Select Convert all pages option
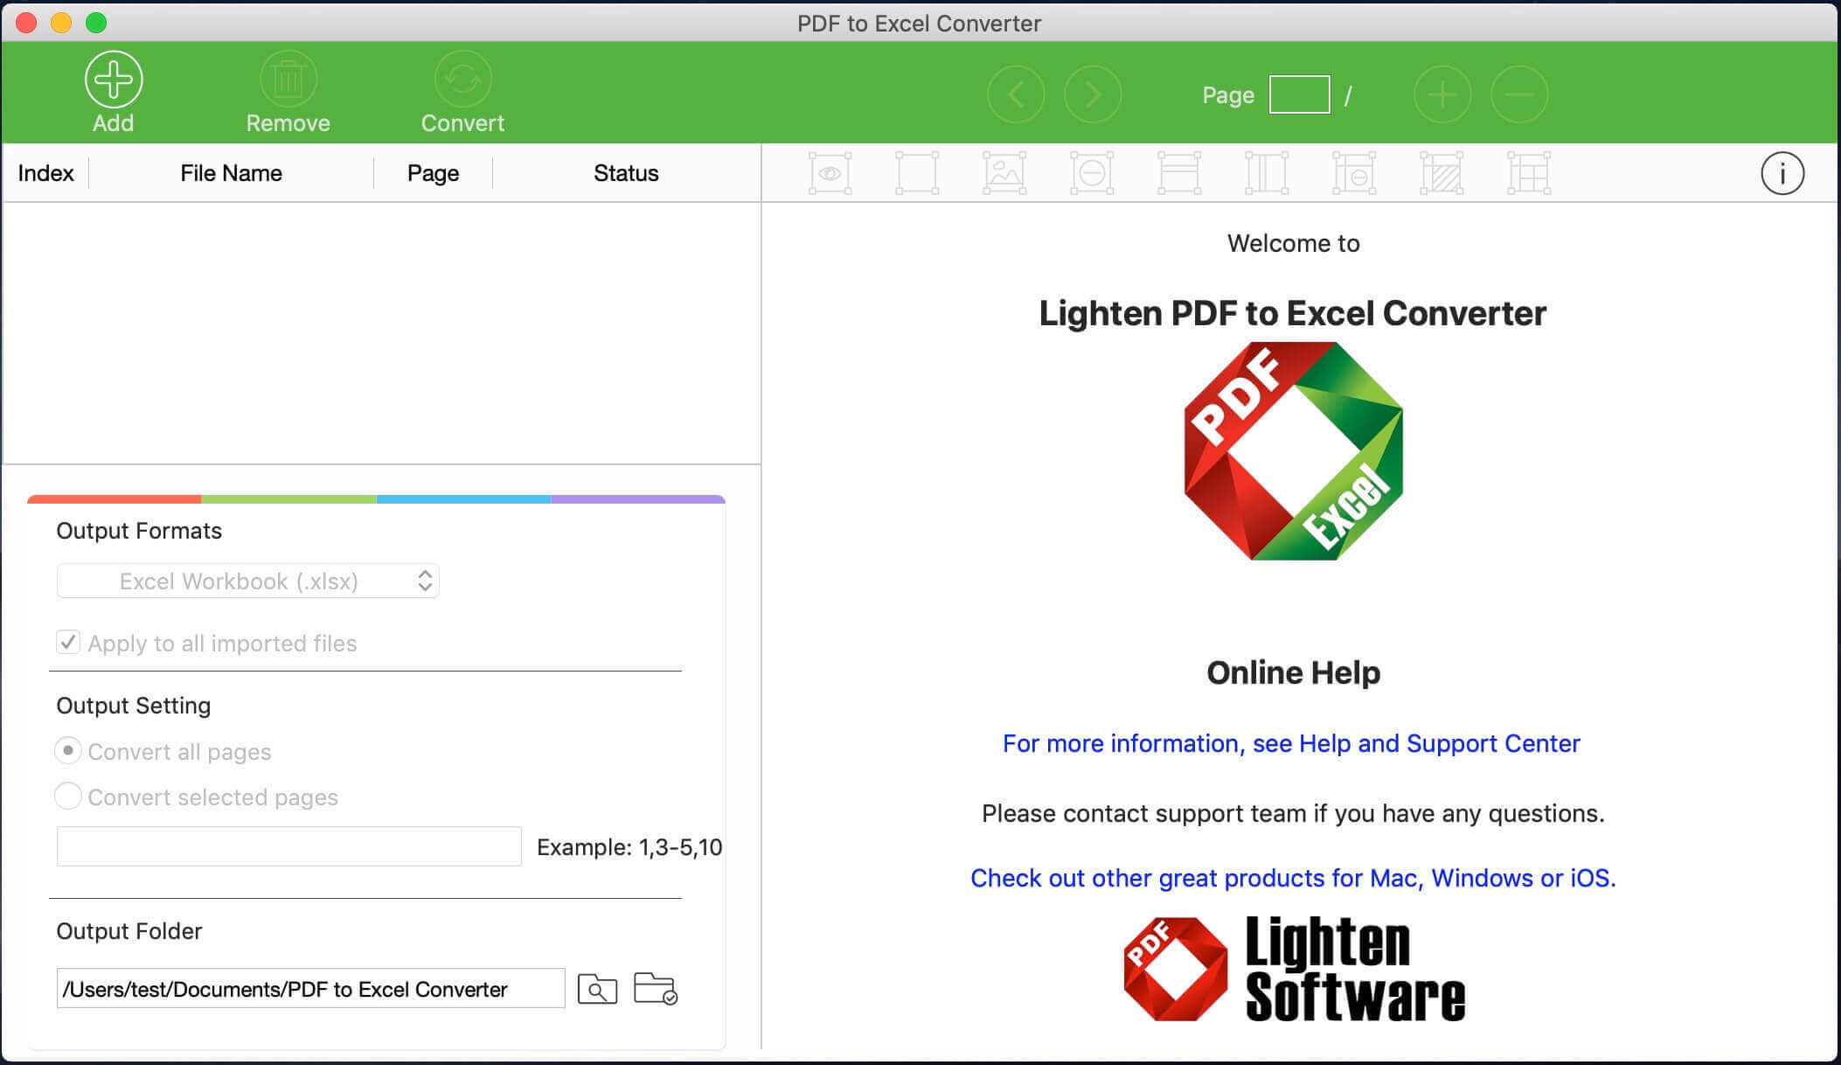This screenshot has height=1065, width=1841. (68, 751)
